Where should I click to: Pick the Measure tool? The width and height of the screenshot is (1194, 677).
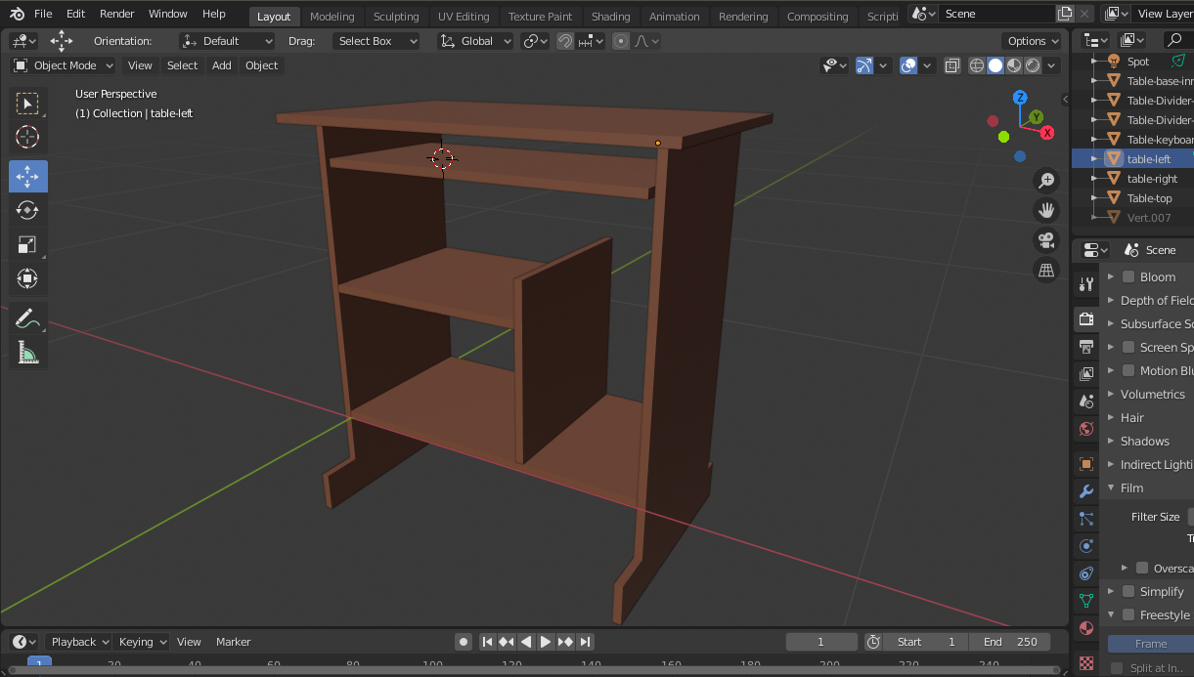[x=27, y=353]
